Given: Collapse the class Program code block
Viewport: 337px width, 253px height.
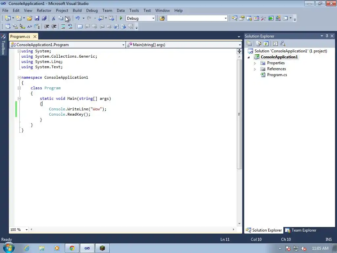Looking at the screenshot, I should pyautogui.click(x=19, y=88).
